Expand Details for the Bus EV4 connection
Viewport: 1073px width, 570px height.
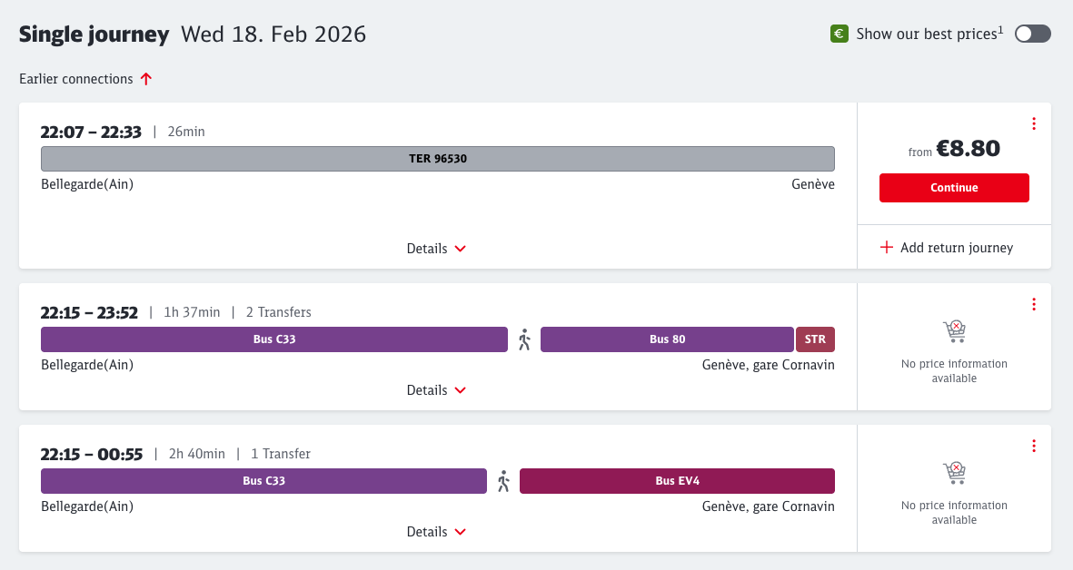[436, 532]
